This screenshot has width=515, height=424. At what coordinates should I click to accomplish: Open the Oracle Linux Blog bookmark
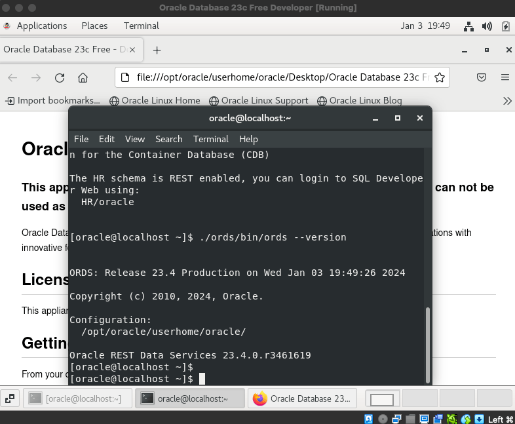(359, 100)
